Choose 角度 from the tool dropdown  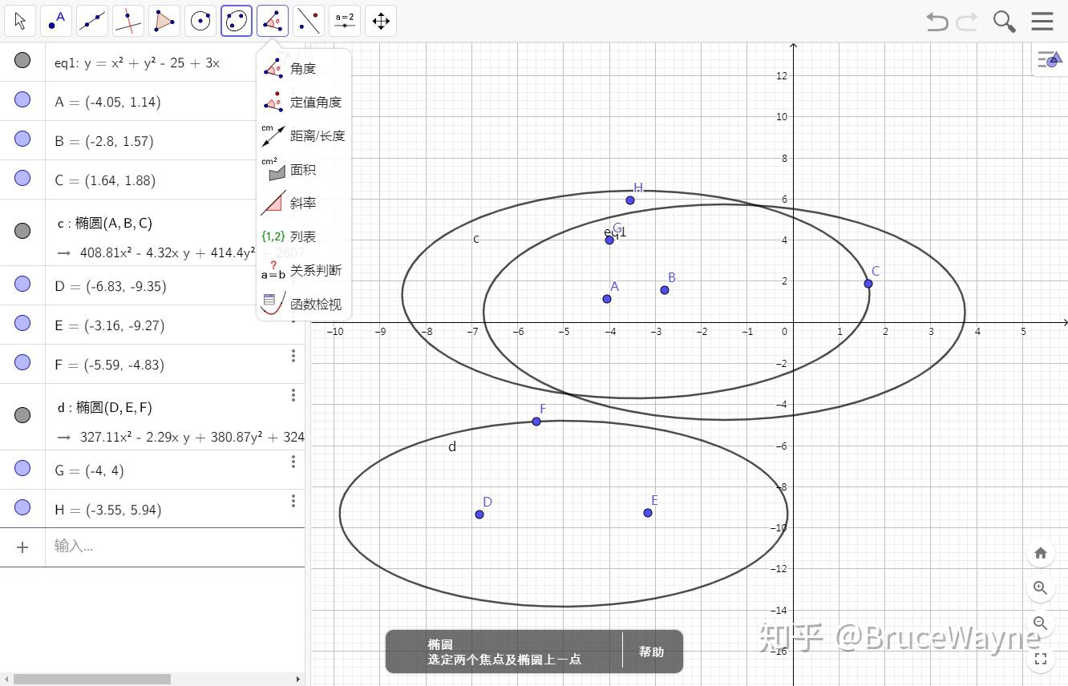(303, 69)
